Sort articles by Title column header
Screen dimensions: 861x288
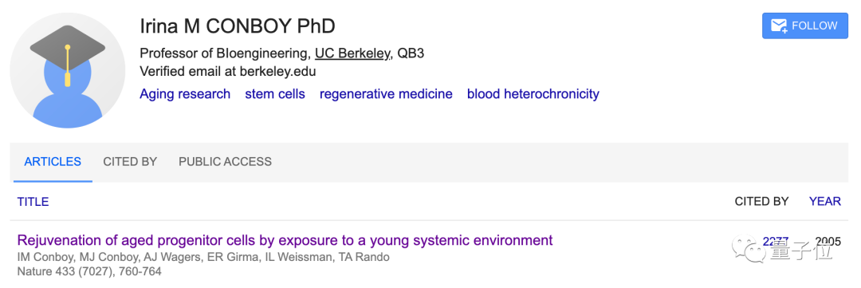point(33,202)
